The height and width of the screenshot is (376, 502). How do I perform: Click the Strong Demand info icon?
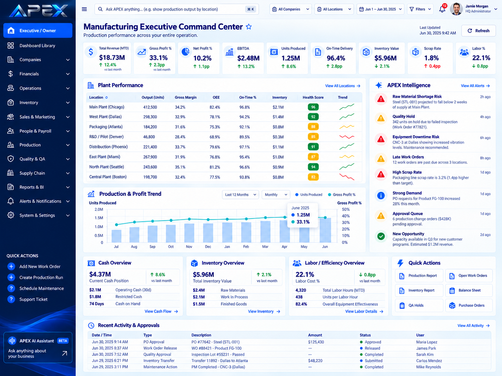[381, 196]
